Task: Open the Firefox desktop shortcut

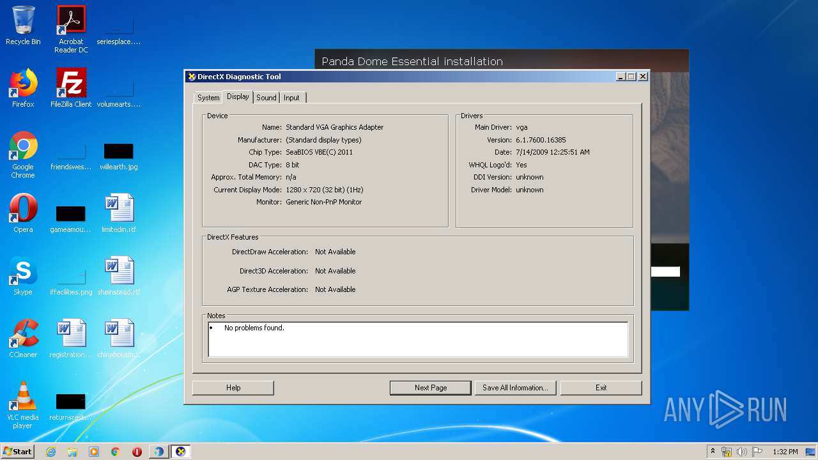Action: coord(23,88)
